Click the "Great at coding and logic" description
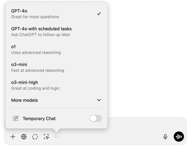Image resolution: width=190 pixels, height=149 pixels. (35, 88)
